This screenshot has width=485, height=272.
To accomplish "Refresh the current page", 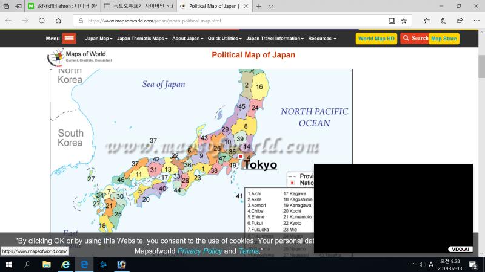I will 41,21.
